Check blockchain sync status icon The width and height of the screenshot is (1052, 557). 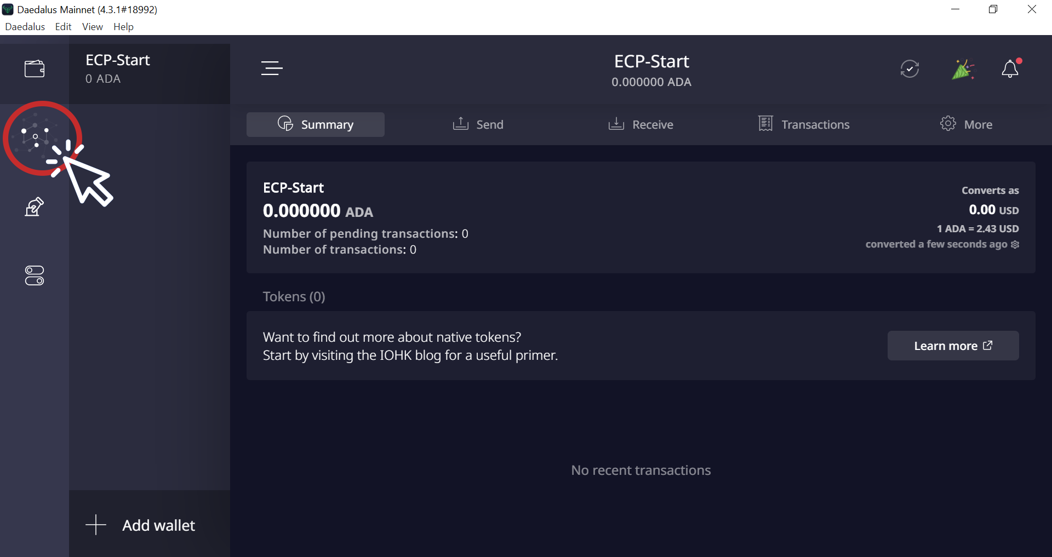[910, 68]
